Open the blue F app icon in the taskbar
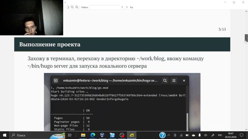Screen dimensions: 248x139 click(x=112, y=135)
